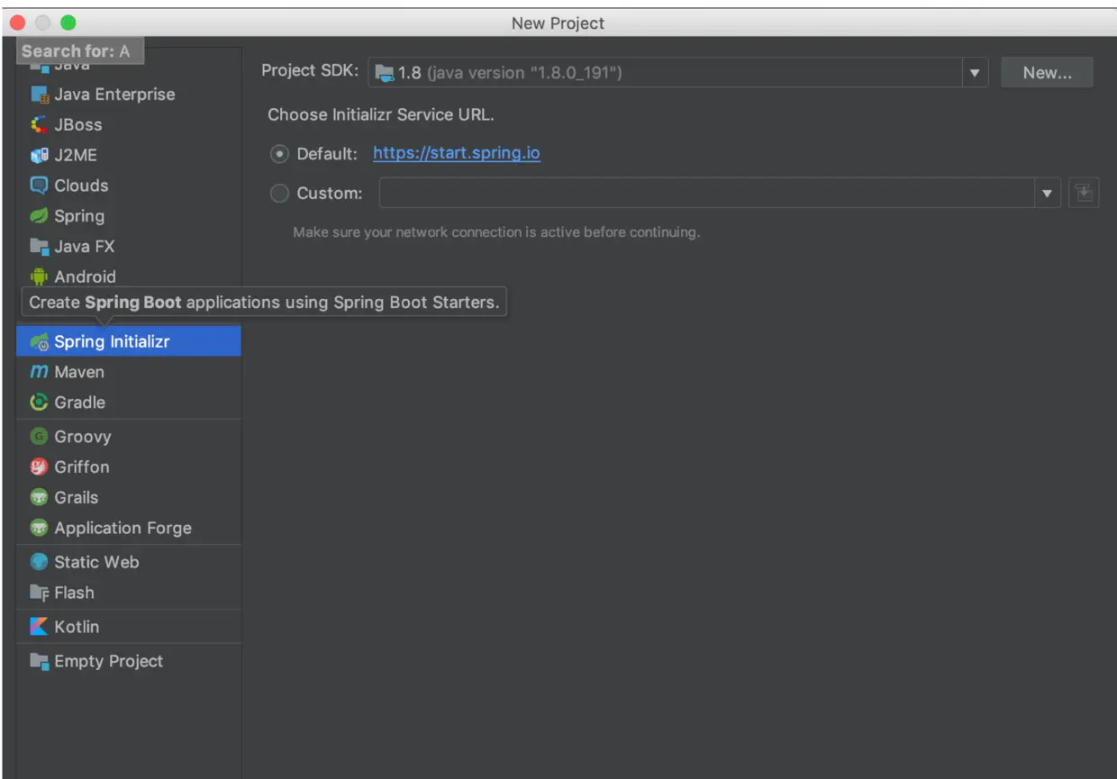Click the green zoom window button

pyautogui.click(x=68, y=23)
